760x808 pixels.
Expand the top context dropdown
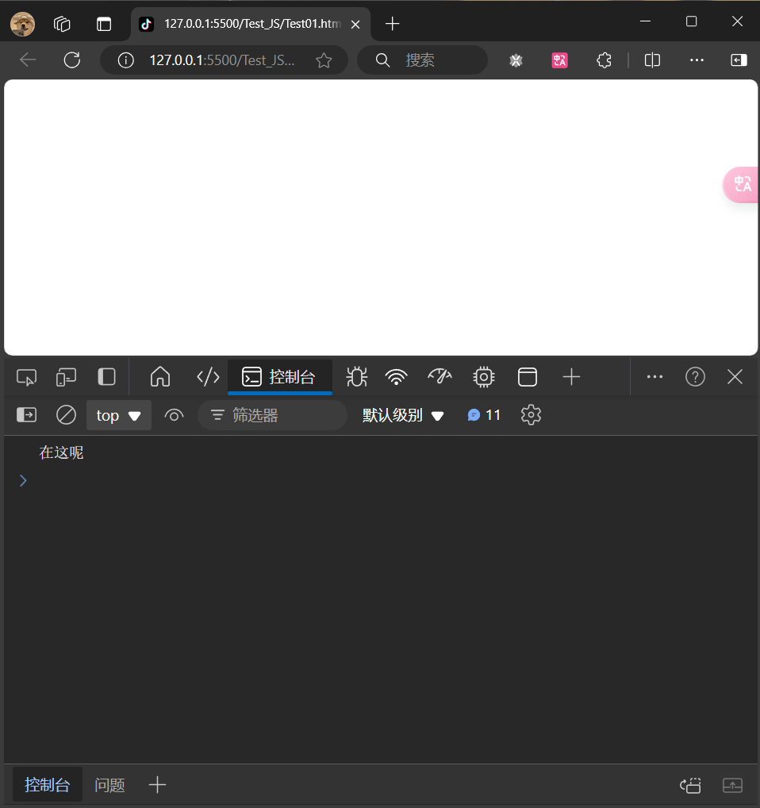click(118, 415)
